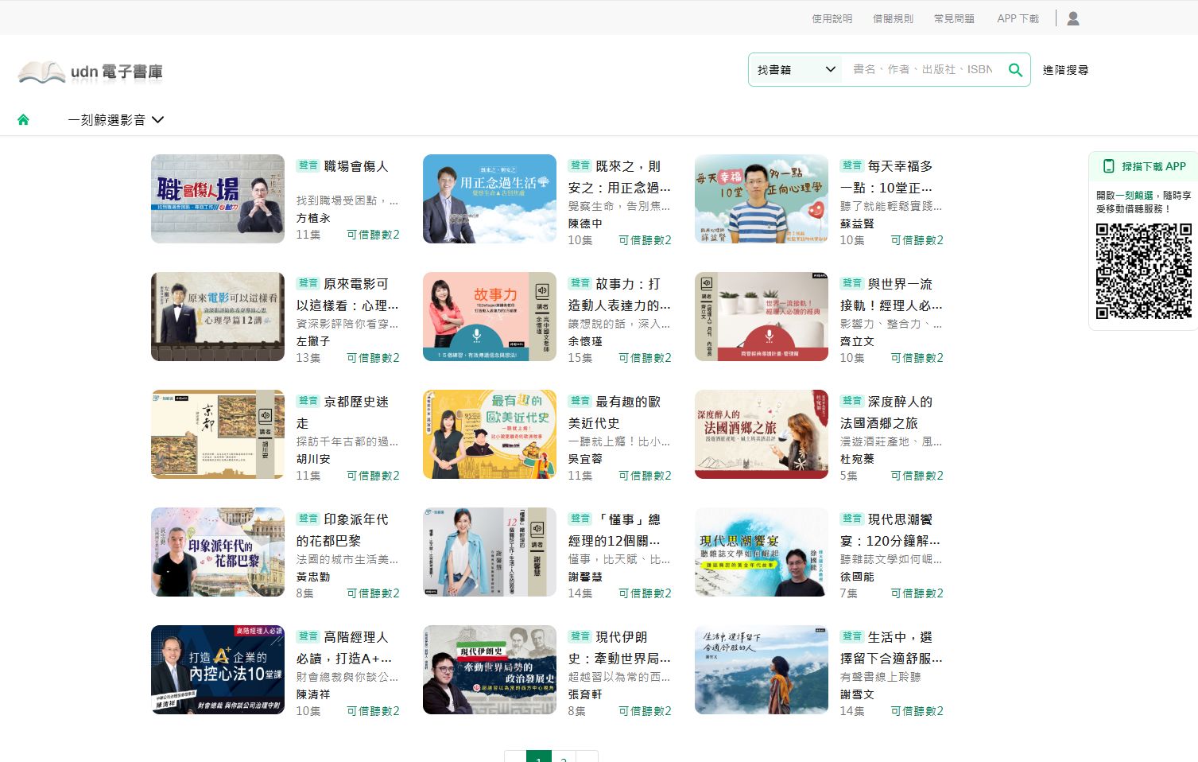Select 借閱規則 in top menu
Image resolution: width=1198 pixels, height=762 pixels.
pyautogui.click(x=893, y=18)
